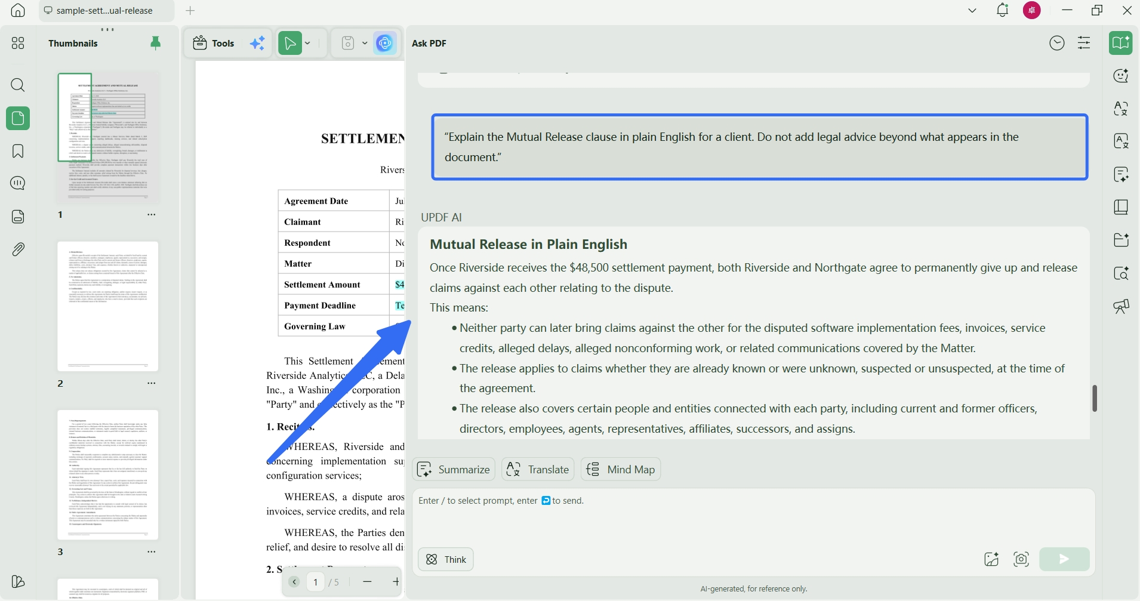
Task: Open the book panel icon in right sidebar
Action: pyautogui.click(x=1121, y=207)
